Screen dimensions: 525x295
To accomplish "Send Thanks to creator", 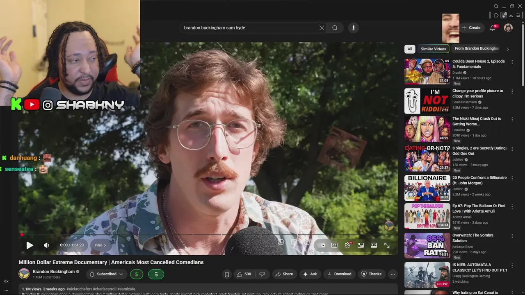I will [x=371, y=274].
